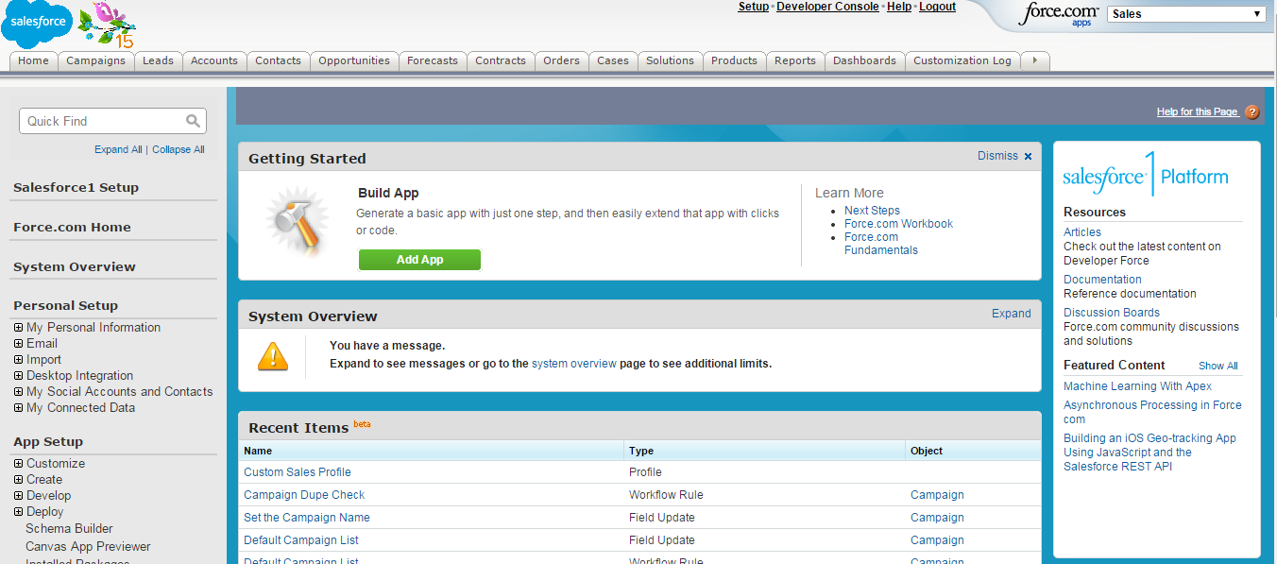Show more tabs with the arrow tab

pos(1035,60)
